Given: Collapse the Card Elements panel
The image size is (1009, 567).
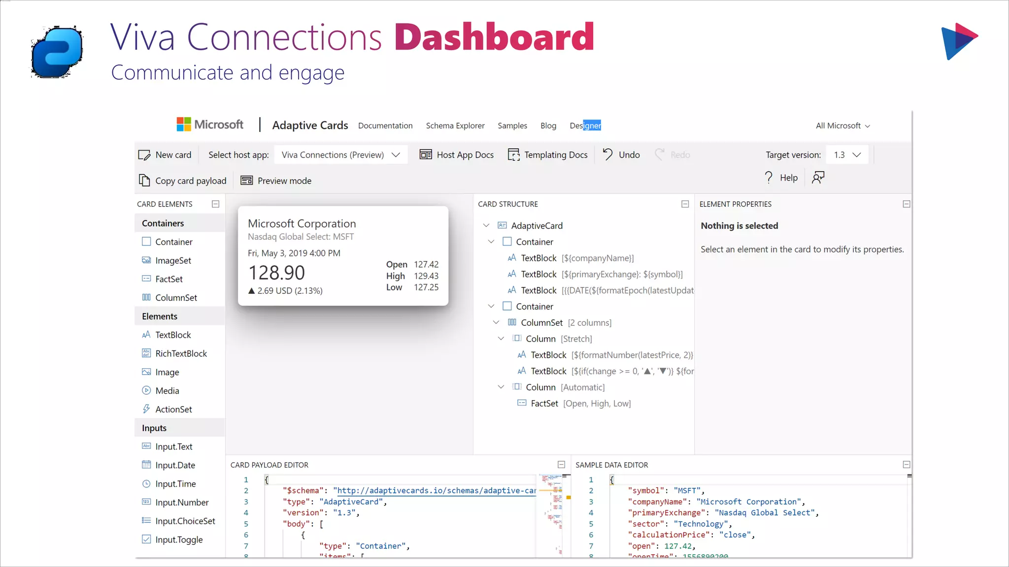Looking at the screenshot, I should click(x=215, y=204).
